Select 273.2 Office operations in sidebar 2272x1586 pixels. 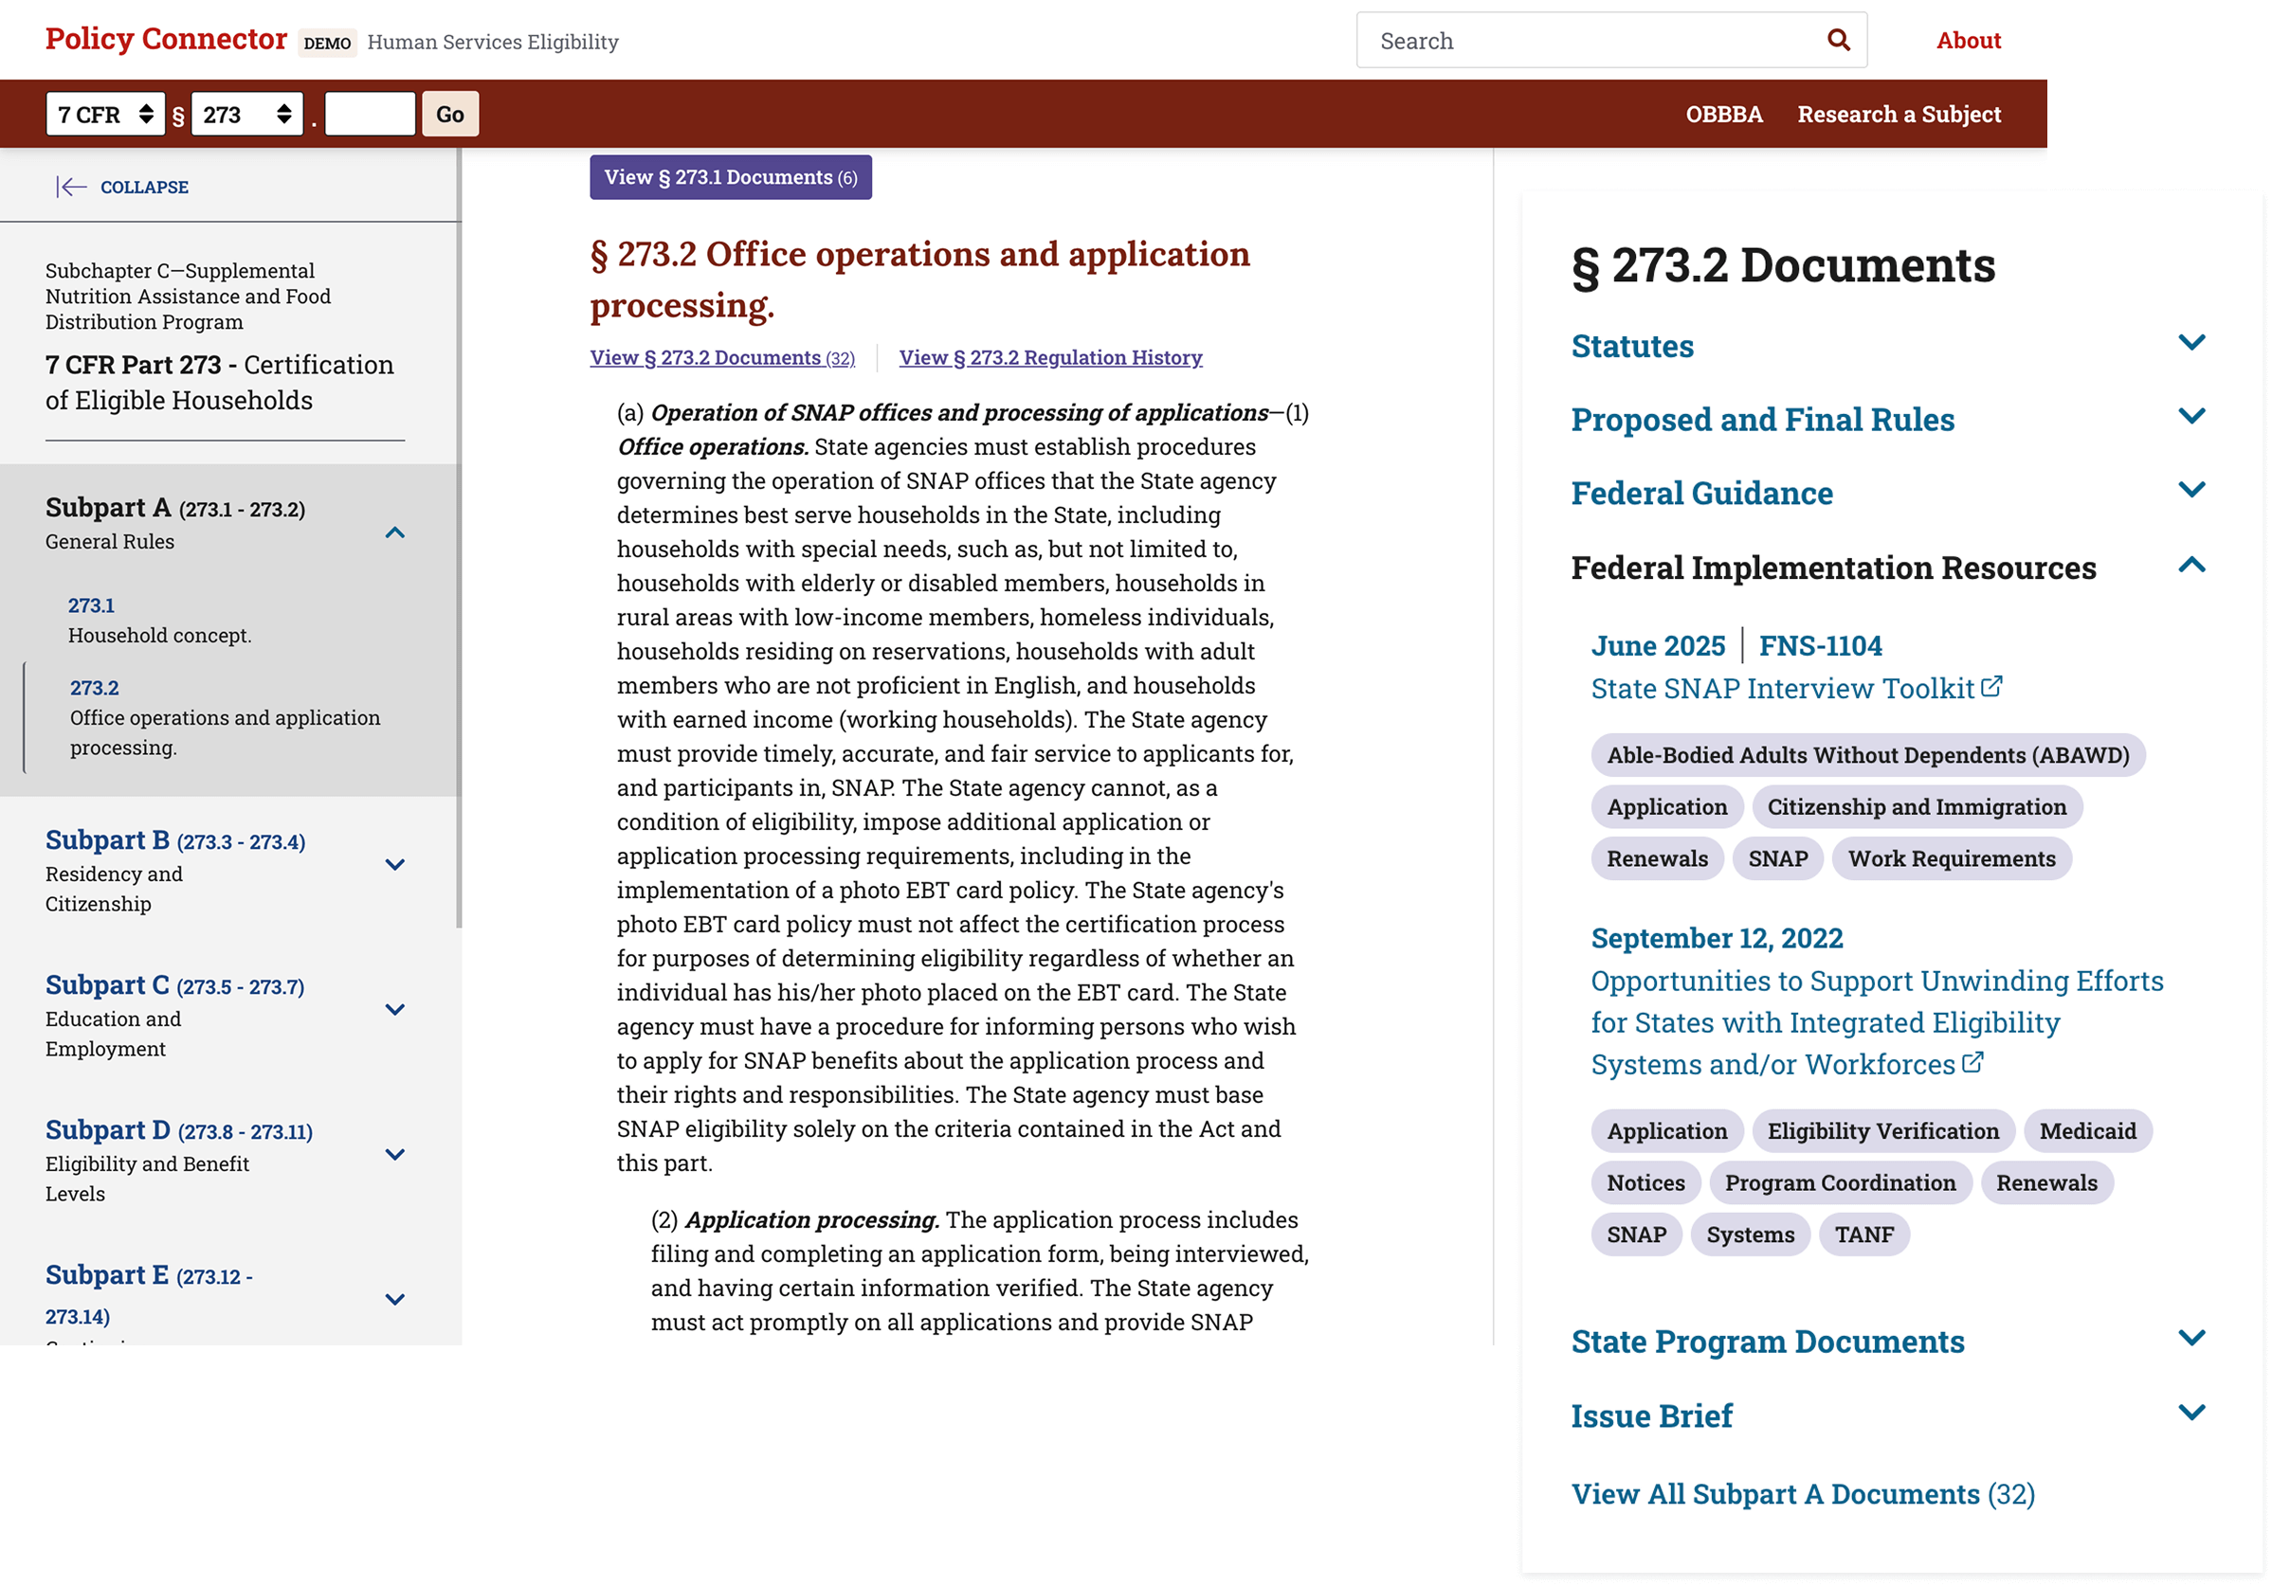click(225, 717)
